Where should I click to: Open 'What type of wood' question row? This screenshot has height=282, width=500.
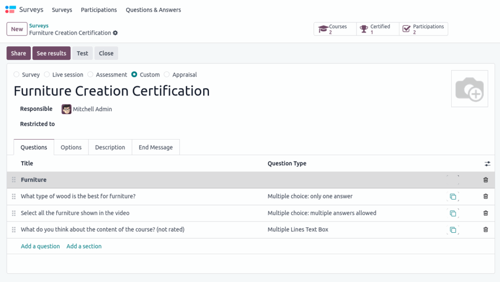click(x=78, y=196)
